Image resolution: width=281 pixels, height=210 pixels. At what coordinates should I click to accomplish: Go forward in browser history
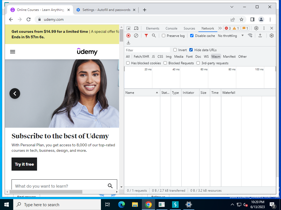click(x=20, y=19)
